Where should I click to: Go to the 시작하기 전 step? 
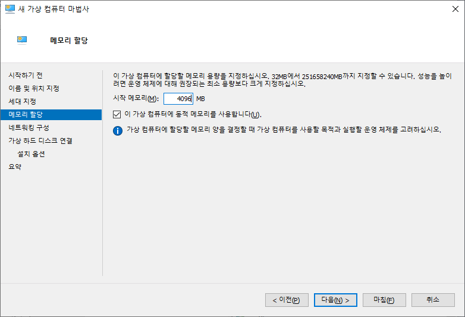[26, 76]
